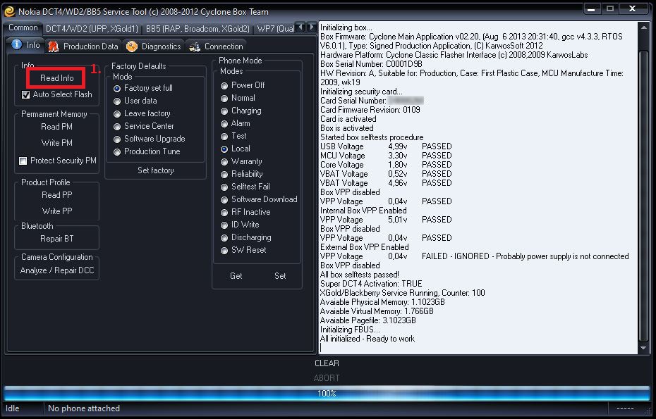Click the Production Data tab icon
This screenshot has height=419, width=656.
(x=53, y=46)
